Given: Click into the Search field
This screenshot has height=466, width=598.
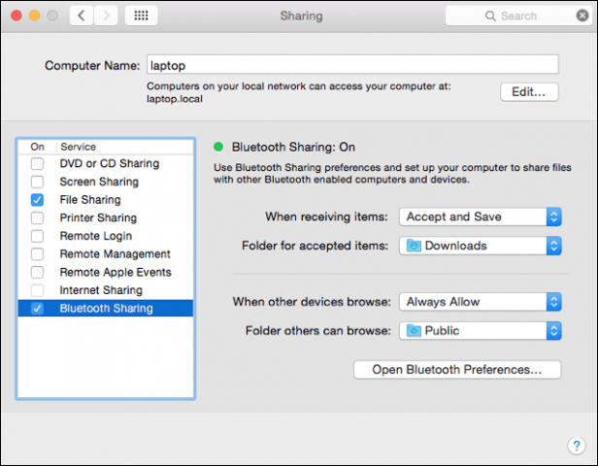Looking at the screenshot, I should [x=518, y=16].
